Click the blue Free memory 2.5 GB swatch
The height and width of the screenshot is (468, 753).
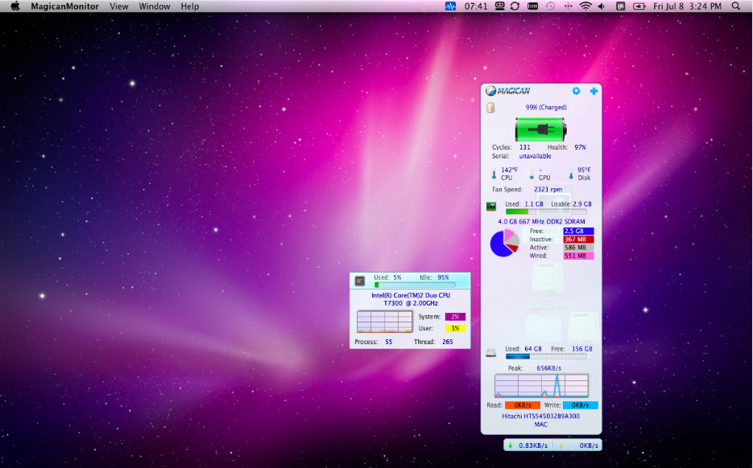(578, 231)
